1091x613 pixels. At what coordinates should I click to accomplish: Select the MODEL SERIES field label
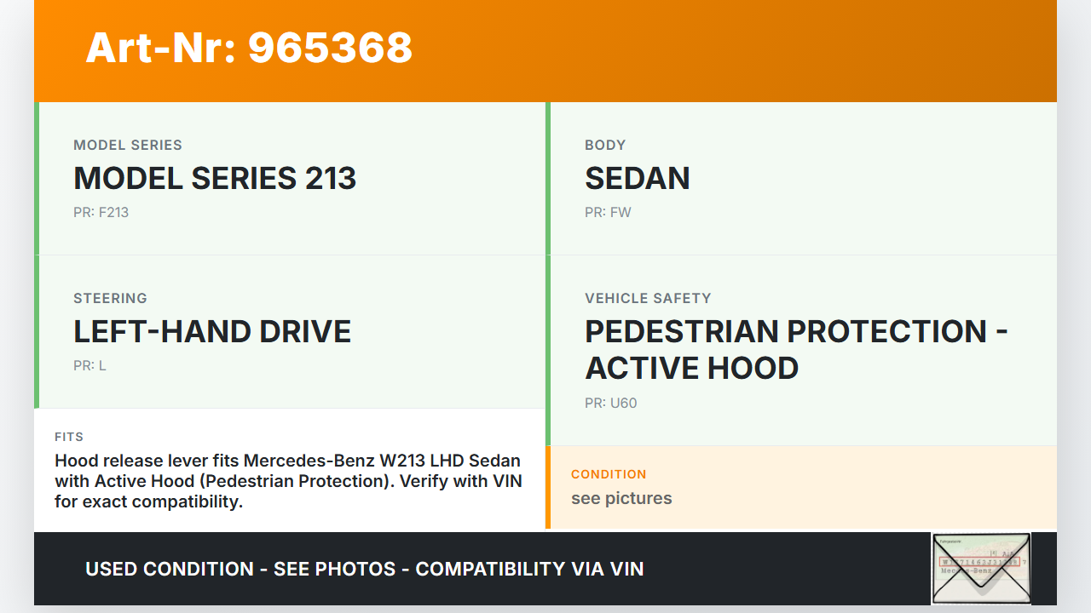(128, 145)
